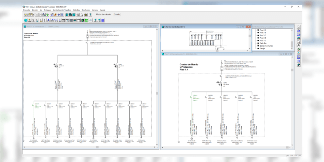Click the down arrow of project tree scrollbar
Screen dimensions: 324x162
coord(292,49)
